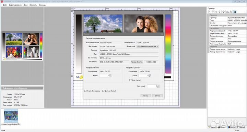The image size is (247, 132).
Task: Increase white copies with the up arrow
Action: [x=110, y=75]
